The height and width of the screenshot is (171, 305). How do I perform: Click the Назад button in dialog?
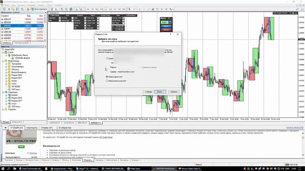click(x=148, y=92)
